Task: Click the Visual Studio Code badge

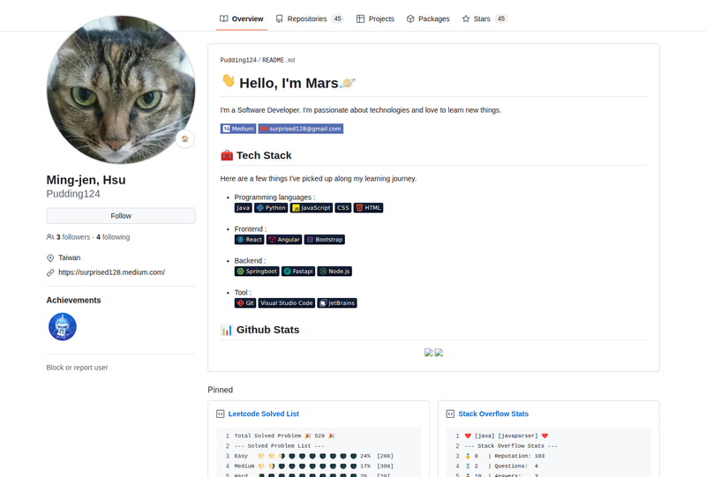Action: 287,302
